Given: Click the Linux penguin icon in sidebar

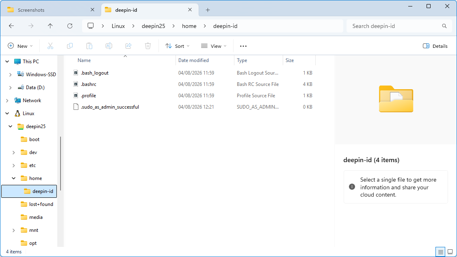Looking at the screenshot, I should (x=17, y=114).
